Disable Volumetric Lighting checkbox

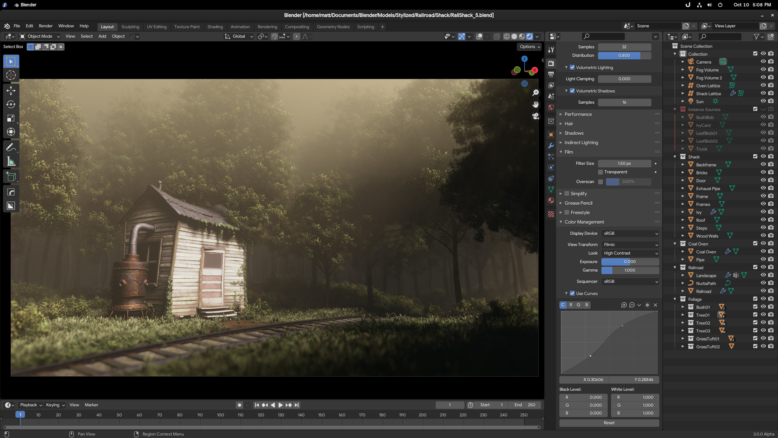[572, 68]
